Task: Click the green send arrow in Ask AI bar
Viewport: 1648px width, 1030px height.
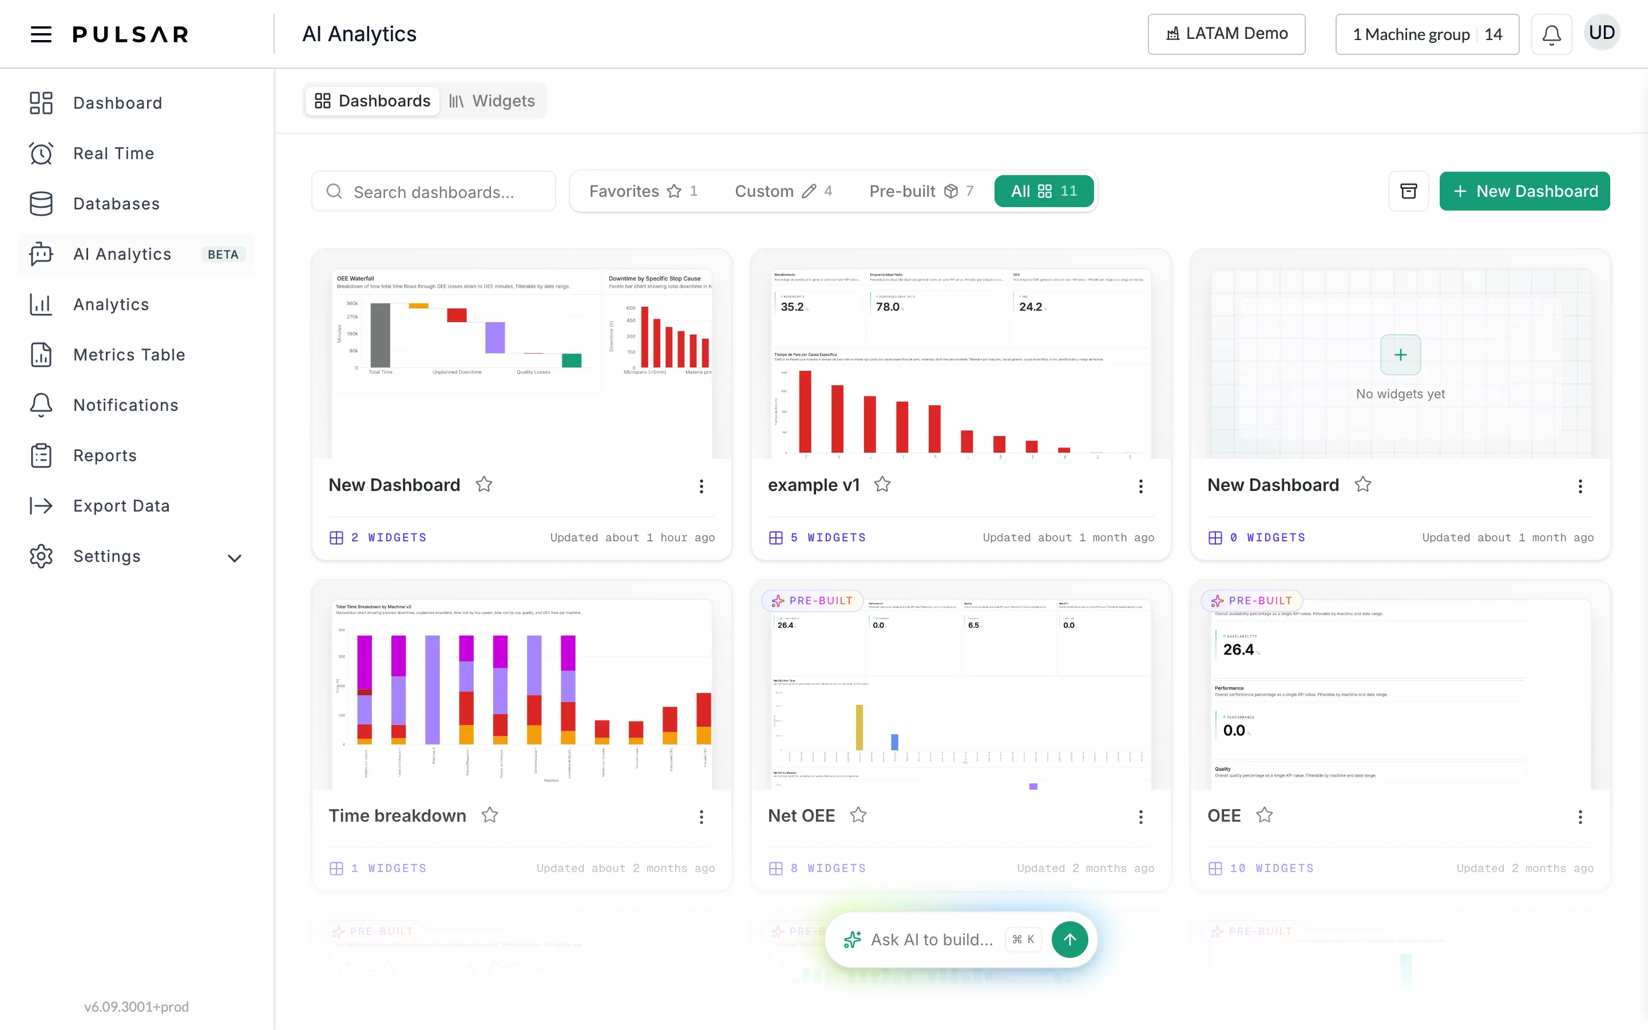Action: (1070, 940)
